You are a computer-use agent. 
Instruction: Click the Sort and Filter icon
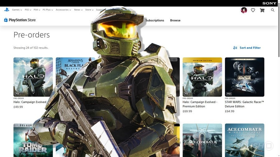tap(235, 48)
